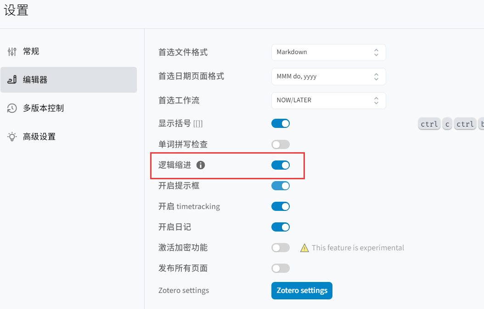Click the warning triangle icon beside experimental text

click(304, 248)
